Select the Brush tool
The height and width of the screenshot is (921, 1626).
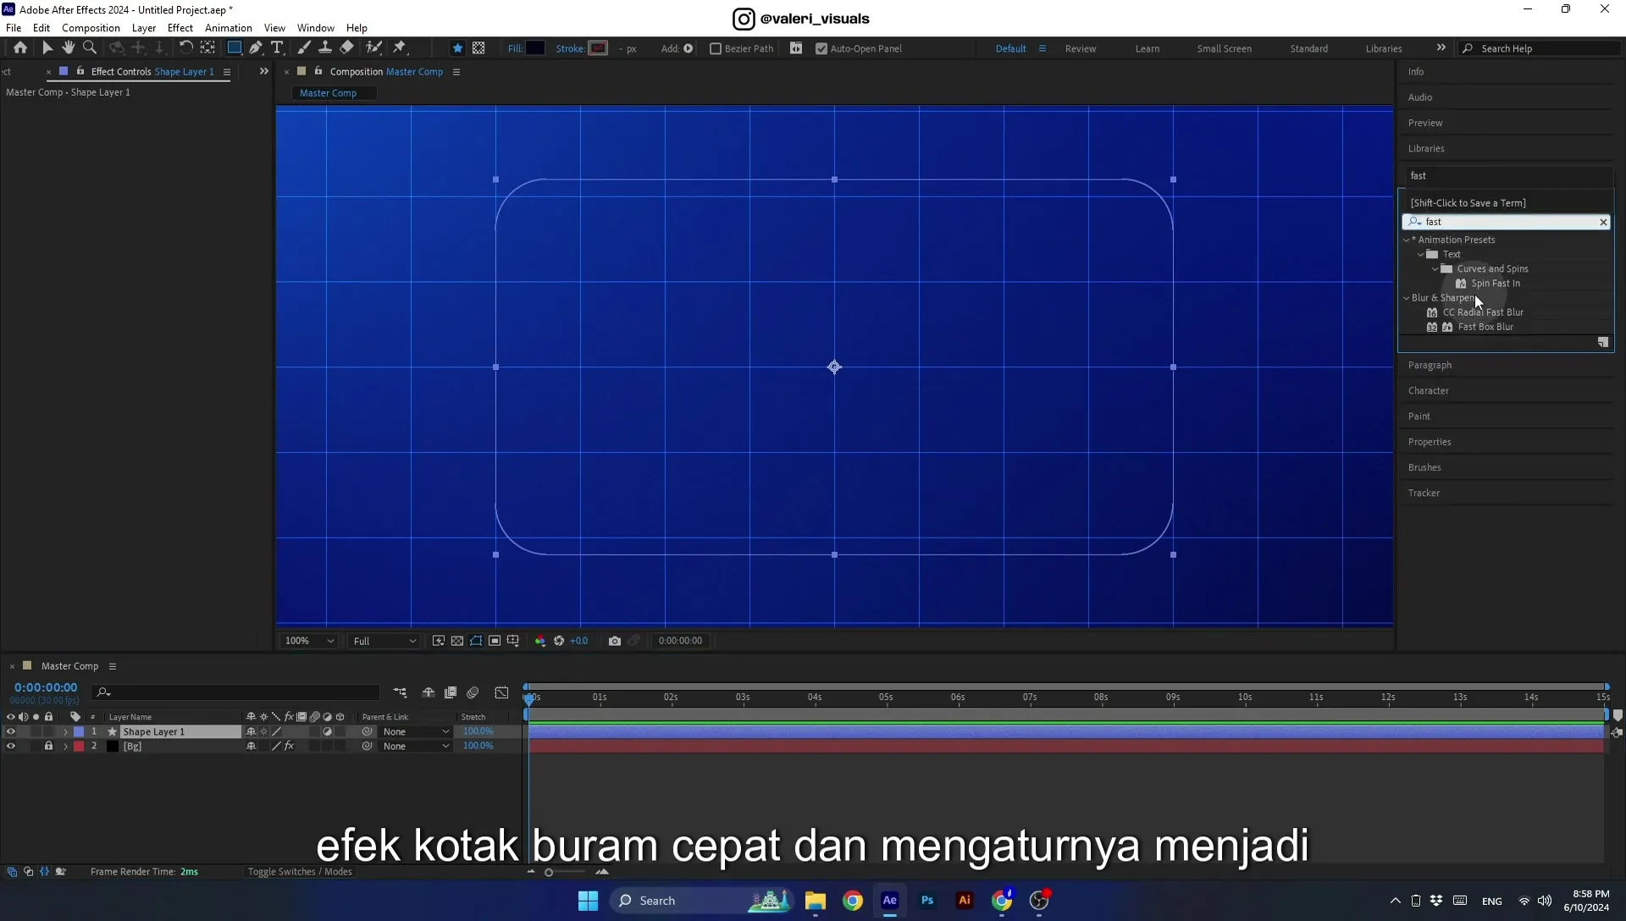pyautogui.click(x=304, y=48)
